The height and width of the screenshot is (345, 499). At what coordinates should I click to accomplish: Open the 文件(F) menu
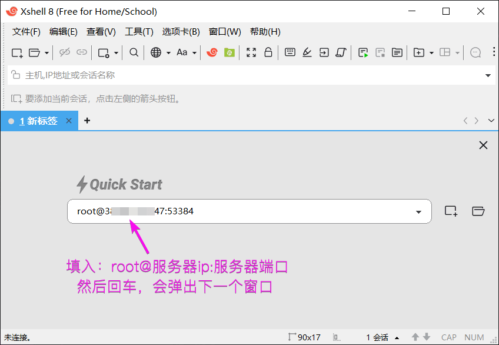click(26, 32)
